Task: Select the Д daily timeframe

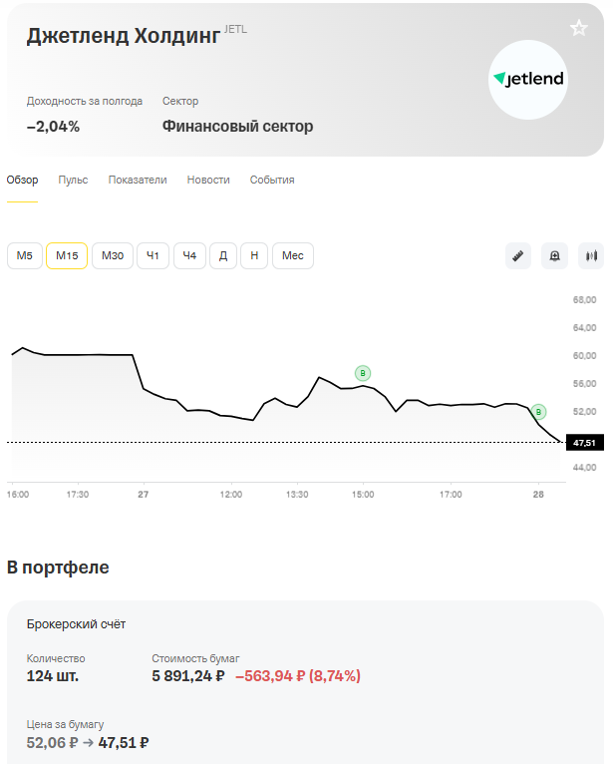Action: click(x=223, y=255)
